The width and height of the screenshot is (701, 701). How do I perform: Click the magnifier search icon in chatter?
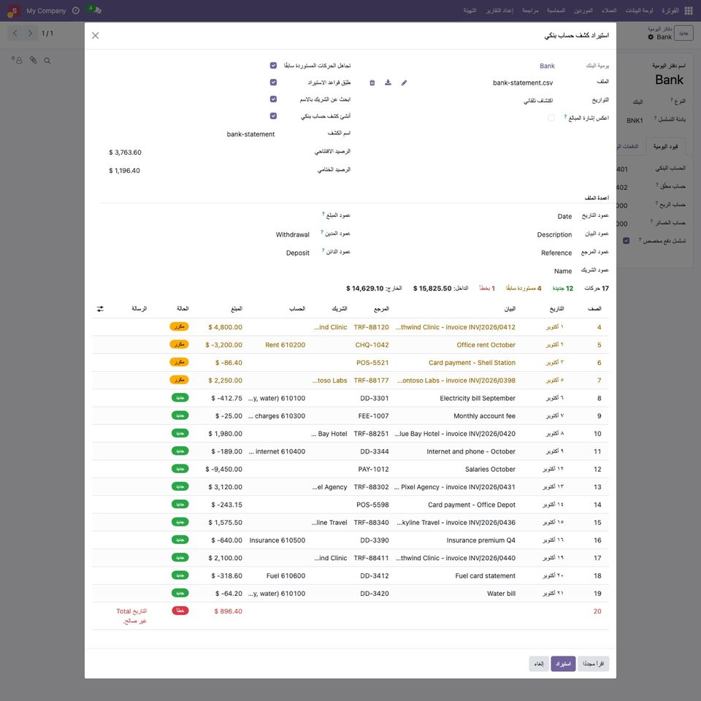point(47,61)
